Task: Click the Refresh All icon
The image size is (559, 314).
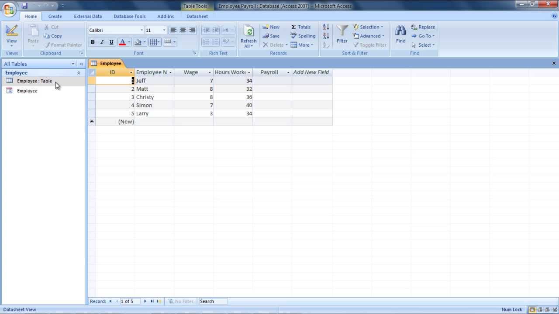Action: point(248,31)
